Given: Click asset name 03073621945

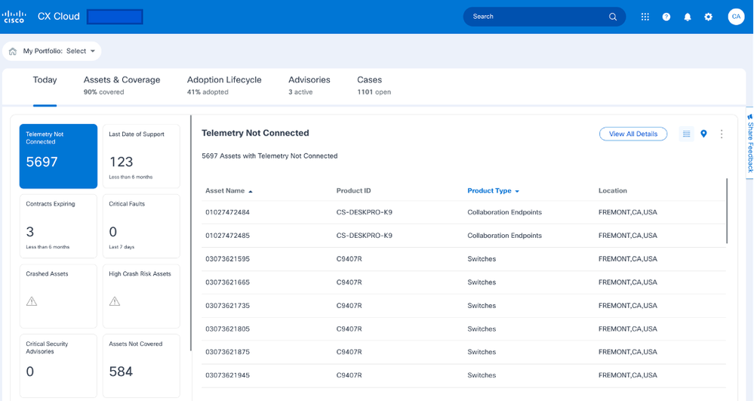Looking at the screenshot, I should (227, 375).
